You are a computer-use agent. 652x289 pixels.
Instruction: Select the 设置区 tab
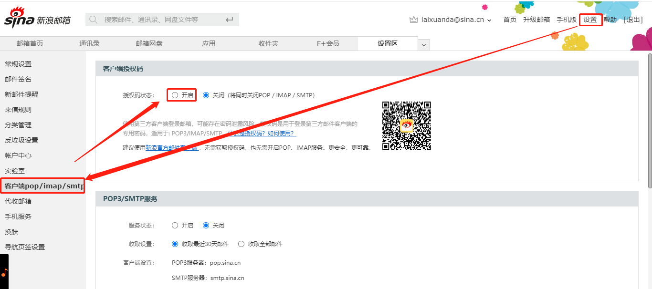(x=388, y=43)
